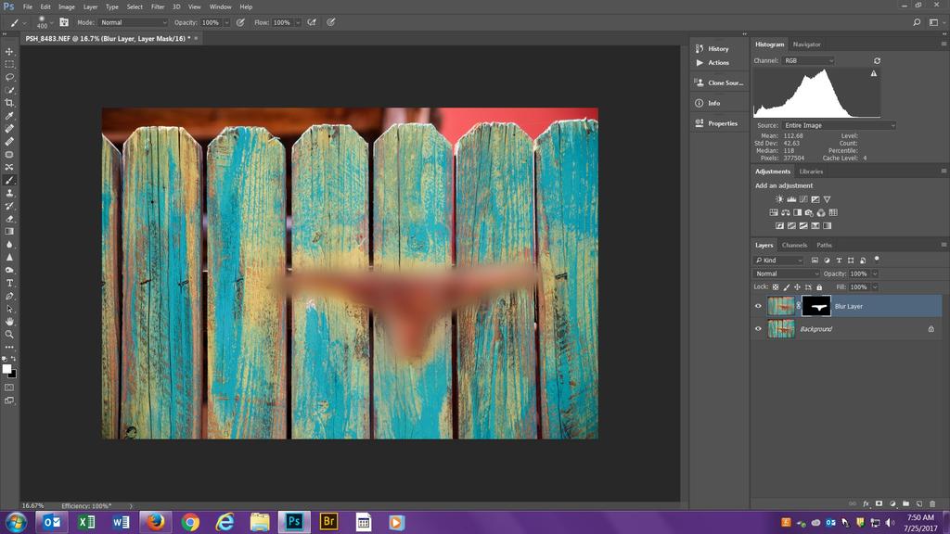The width and height of the screenshot is (950, 534).
Task: Click the foreground color swatch
Action: tap(6, 368)
